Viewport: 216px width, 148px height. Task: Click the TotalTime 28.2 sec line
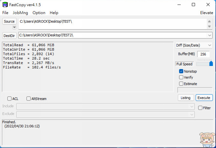click(26, 58)
